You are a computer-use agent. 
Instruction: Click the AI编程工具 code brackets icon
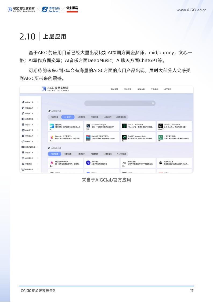click(23, 141)
